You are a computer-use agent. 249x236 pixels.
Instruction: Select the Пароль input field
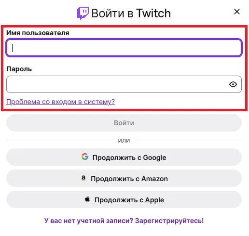(x=124, y=84)
